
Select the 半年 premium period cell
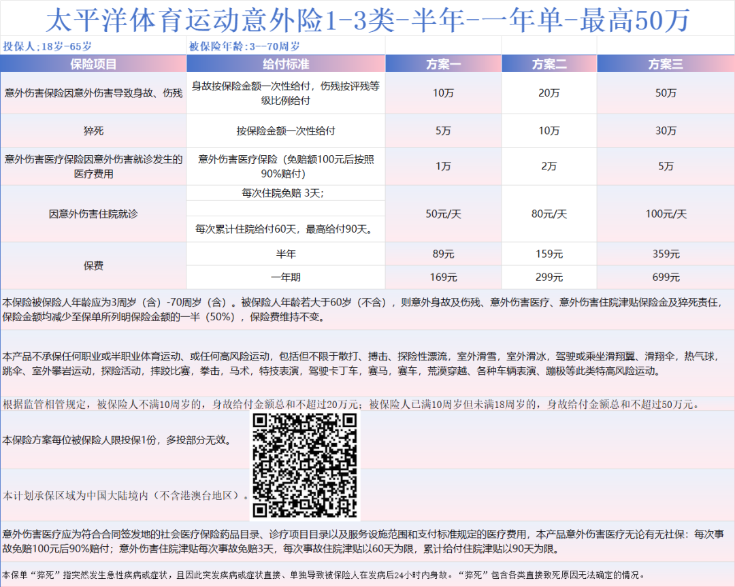coord(285,254)
